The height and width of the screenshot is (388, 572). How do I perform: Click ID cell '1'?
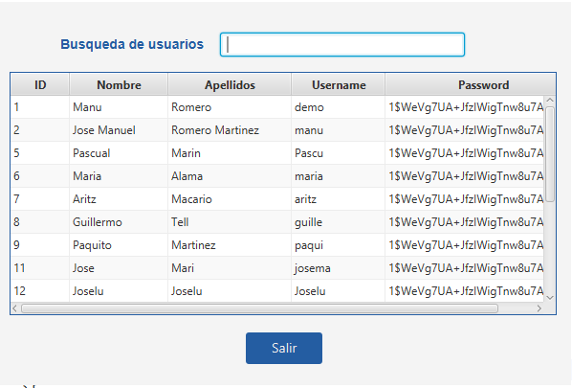(x=40, y=107)
